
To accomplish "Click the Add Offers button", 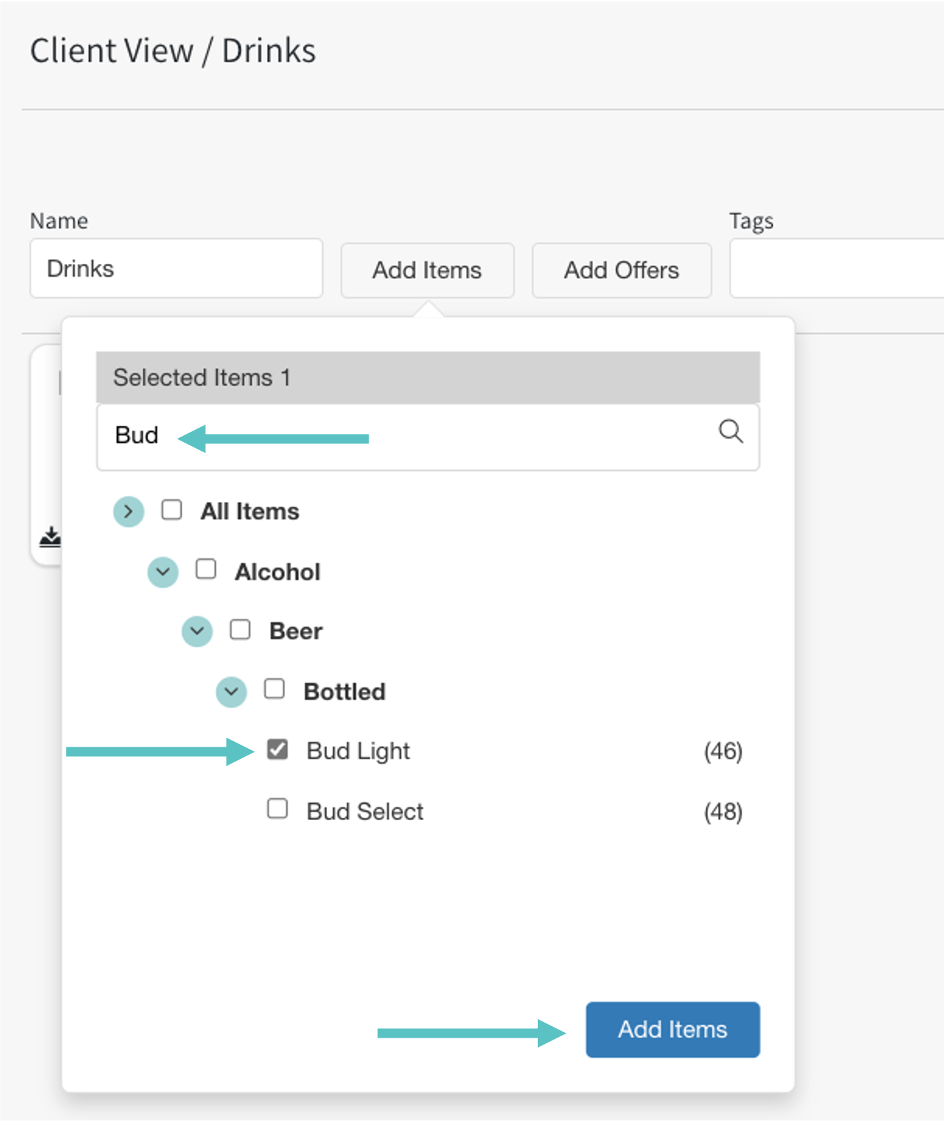I will [x=621, y=271].
